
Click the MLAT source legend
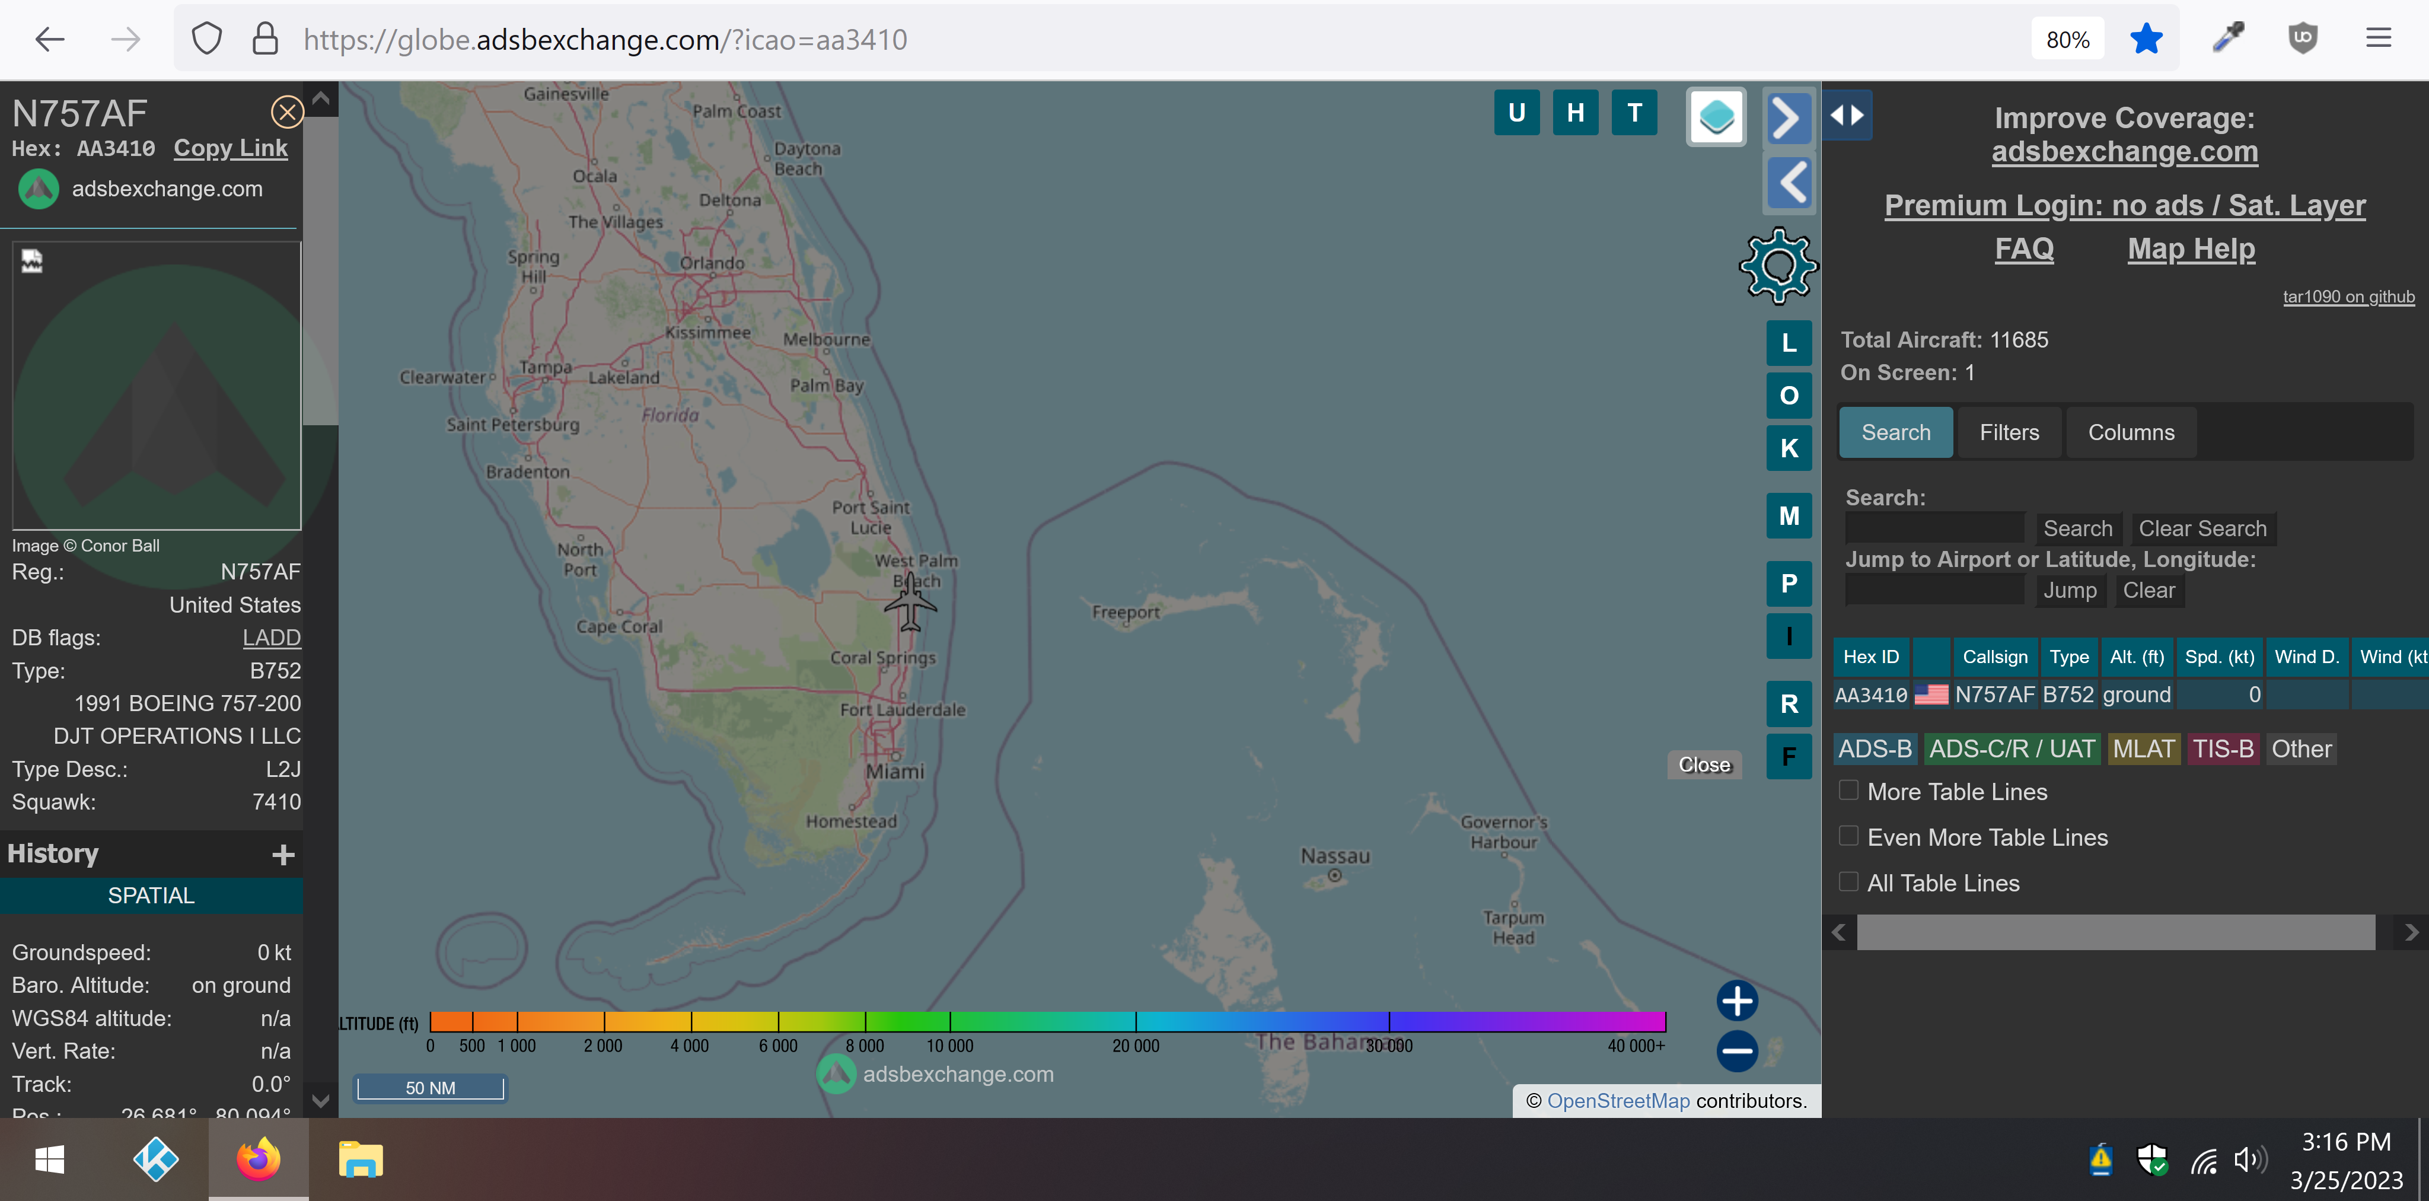click(x=2143, y=750)
